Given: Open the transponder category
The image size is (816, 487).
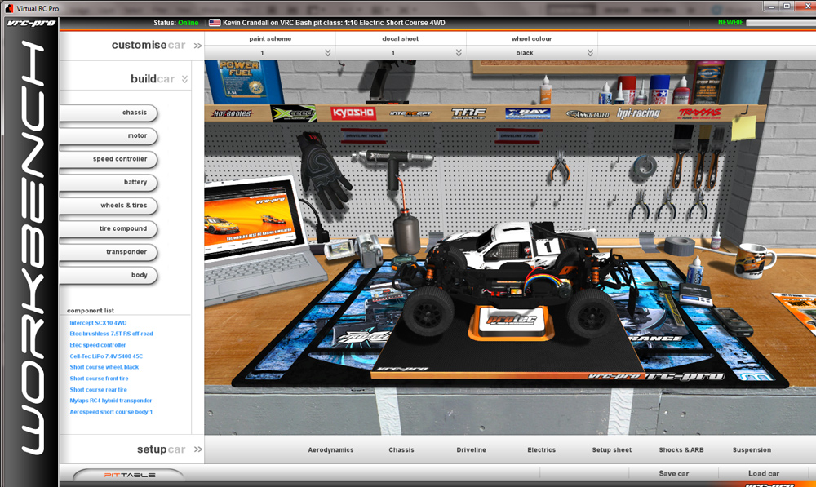Looking at the screenshot, I should tap(109, 252).
